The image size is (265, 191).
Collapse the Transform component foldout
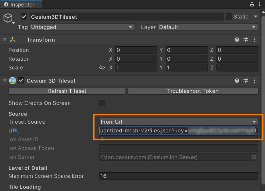pyautogui.click(x=5, y=40)
